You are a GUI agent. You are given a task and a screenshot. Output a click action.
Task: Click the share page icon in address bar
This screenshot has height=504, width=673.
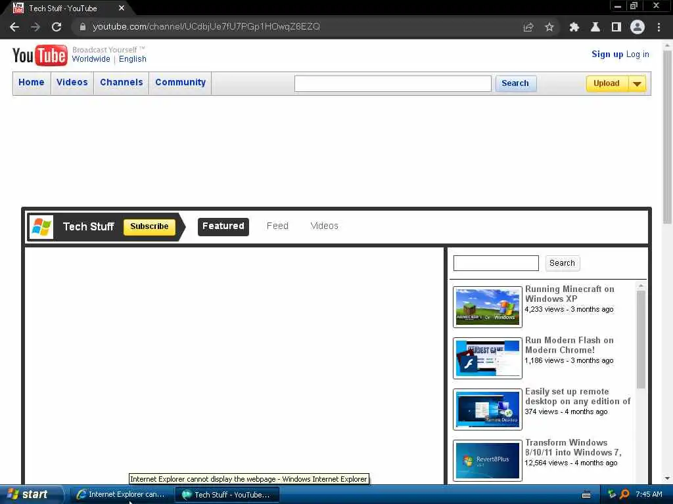pos(528,27)
